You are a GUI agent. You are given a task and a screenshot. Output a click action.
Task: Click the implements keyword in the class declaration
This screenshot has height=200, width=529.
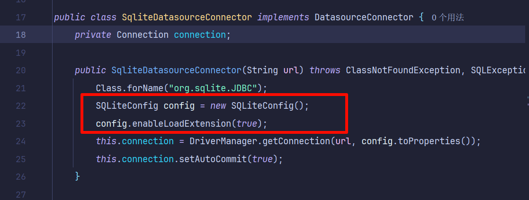click(x=283, y=17)
